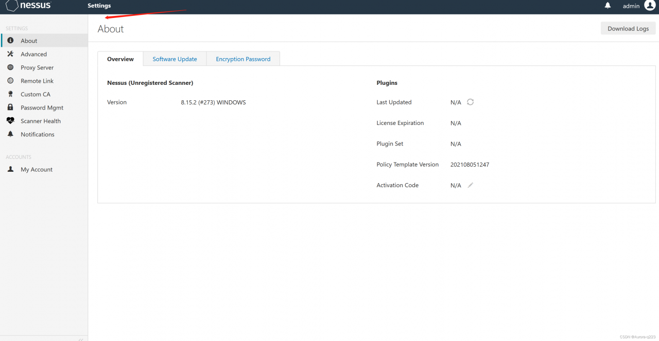Go to Remote Link settings

tap(44, 81)
